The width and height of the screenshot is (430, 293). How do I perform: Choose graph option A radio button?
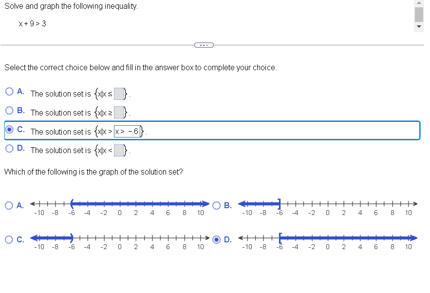(9, 205)
